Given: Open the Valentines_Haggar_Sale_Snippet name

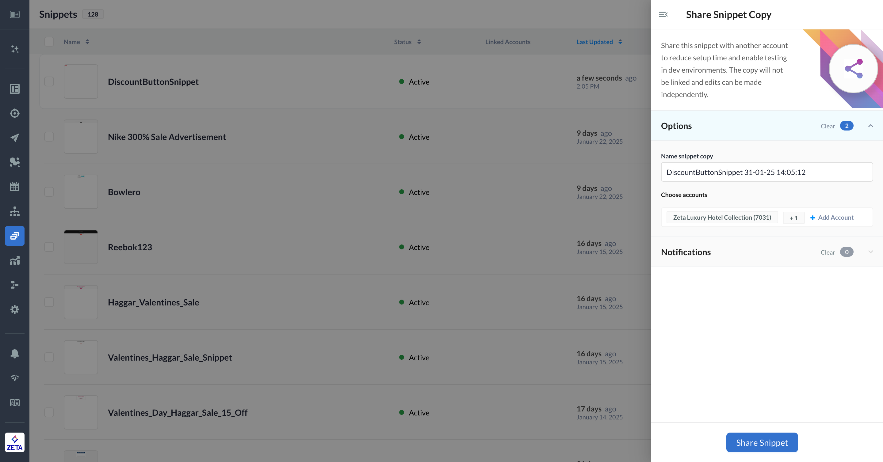Looking at the screenshot, I should pyautogui.click(x=170, y=357).
